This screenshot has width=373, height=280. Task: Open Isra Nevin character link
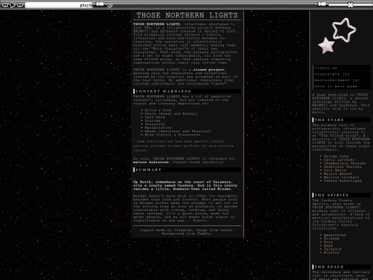pyautogui.click(x=335, y=170)
